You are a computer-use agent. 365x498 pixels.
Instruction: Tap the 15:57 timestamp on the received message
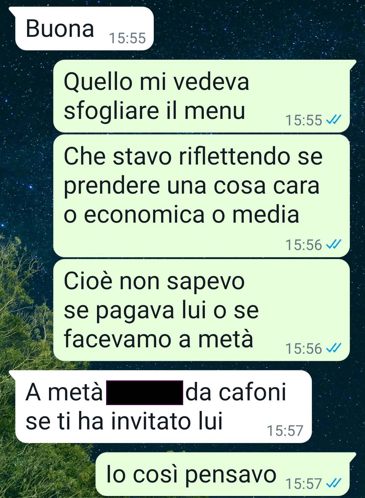point(285,431)
